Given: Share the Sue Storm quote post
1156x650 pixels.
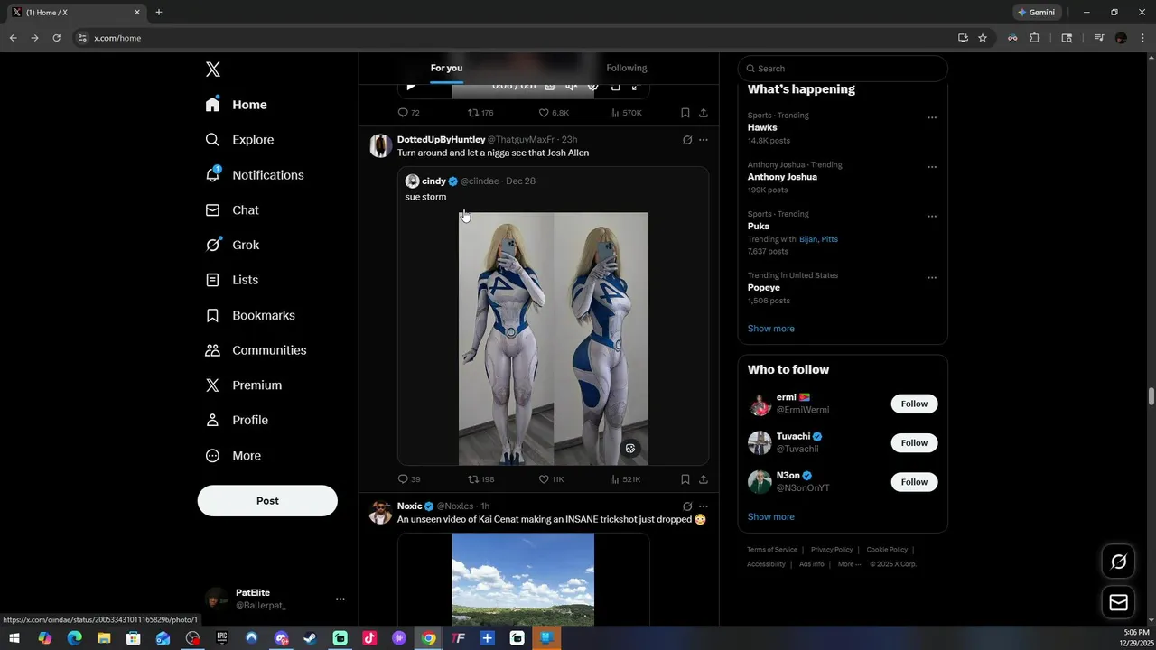Looking at the screenshot, I should pyautogui.click(x=704, y=479).
